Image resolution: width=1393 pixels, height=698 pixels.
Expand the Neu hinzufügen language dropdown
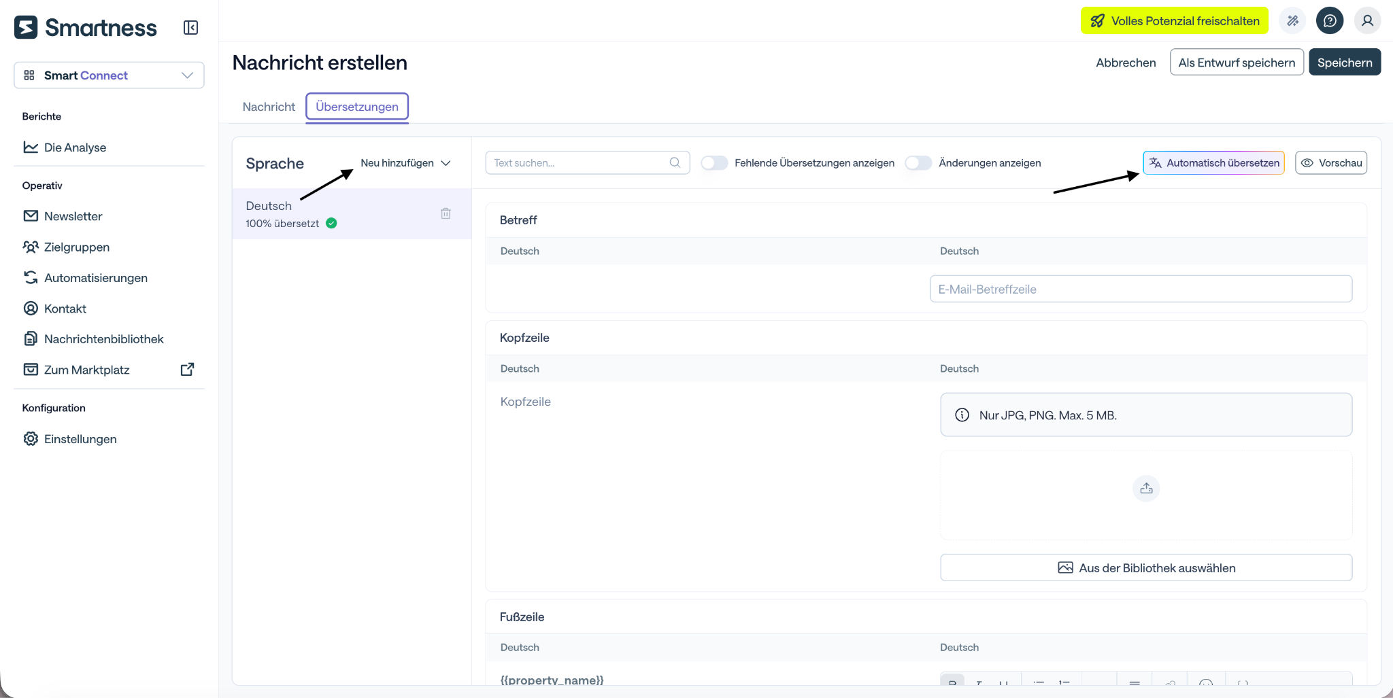coord(405,163)
